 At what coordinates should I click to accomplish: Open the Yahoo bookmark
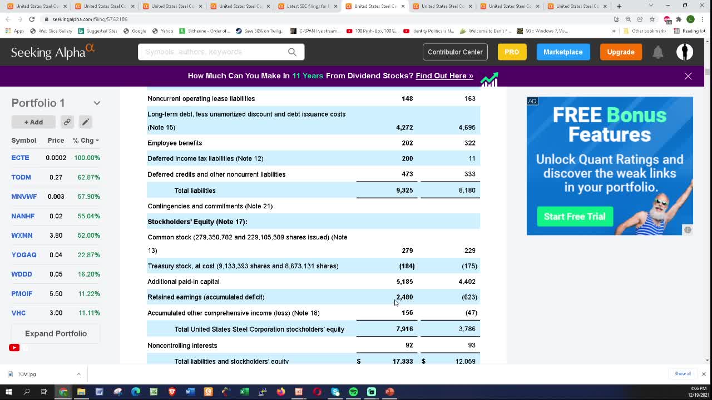pos(164,31)
